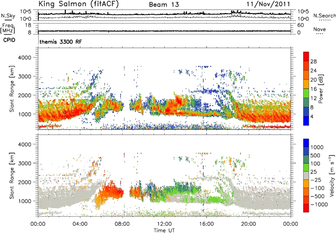Screen dimensions: 336x233
Task: Click the velocity colorbar label '−100'
Action: pyautogui.click(x=318, y=188)
